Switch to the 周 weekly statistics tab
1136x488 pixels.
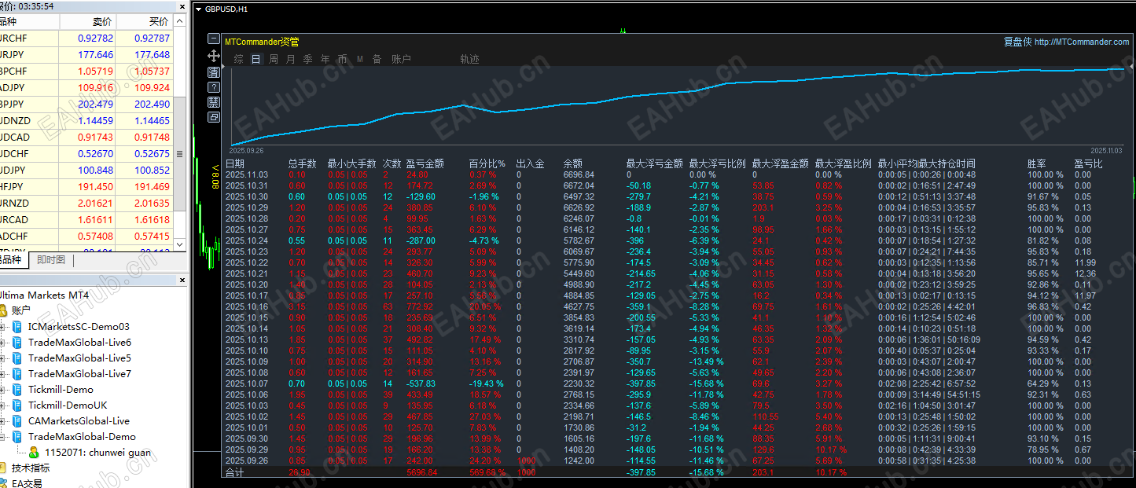click(x=274, y=59)
